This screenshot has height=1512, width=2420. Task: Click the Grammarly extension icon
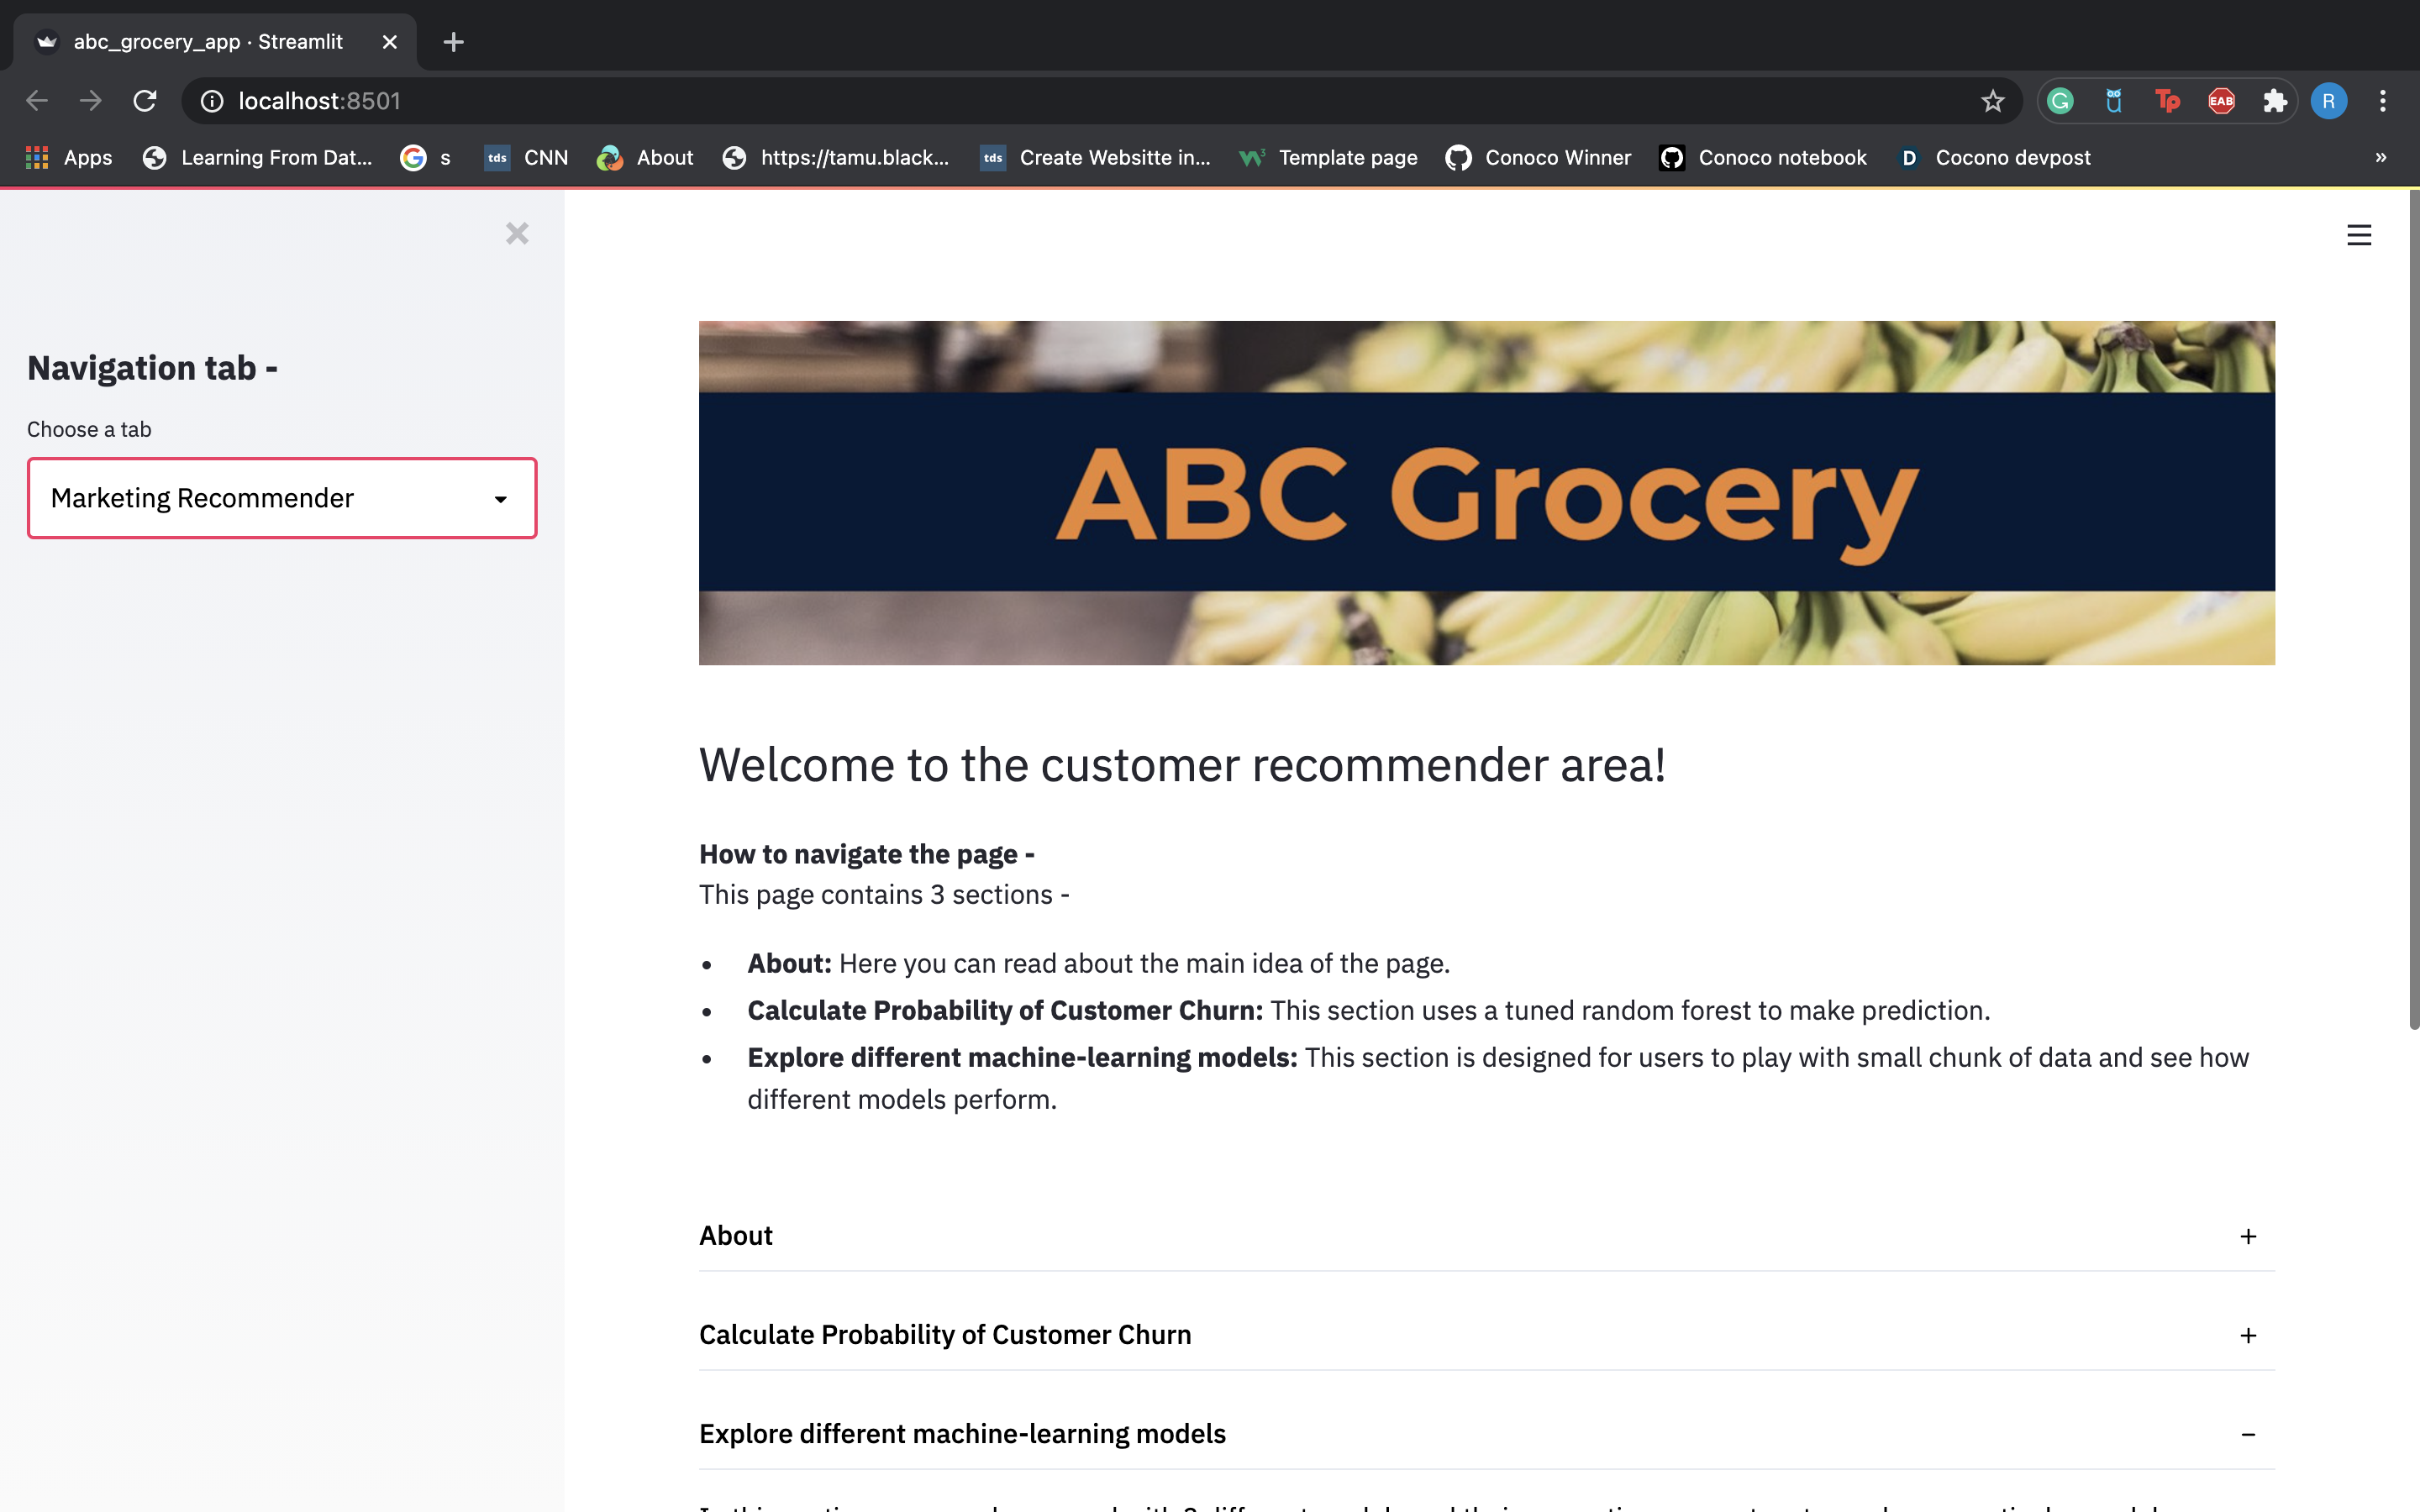point(2060,101)
